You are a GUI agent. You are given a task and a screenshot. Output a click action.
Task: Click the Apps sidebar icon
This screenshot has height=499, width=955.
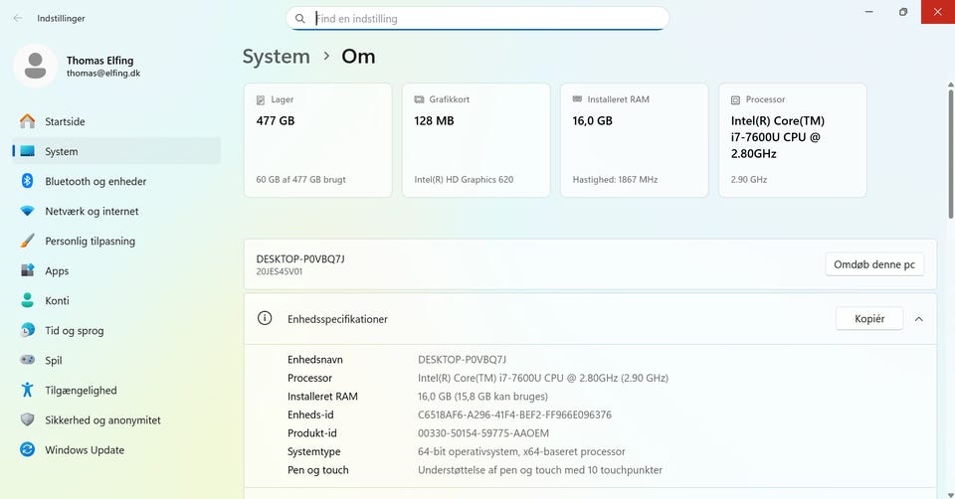(x=28, y=270)
